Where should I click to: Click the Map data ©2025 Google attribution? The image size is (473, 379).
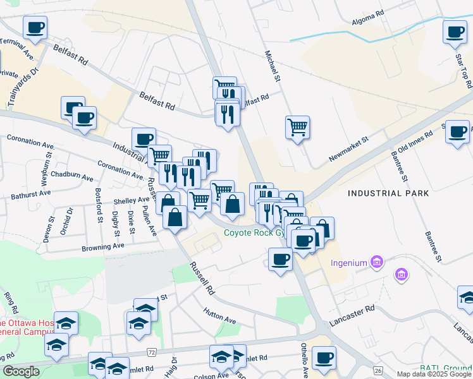(x=434, y=374)
